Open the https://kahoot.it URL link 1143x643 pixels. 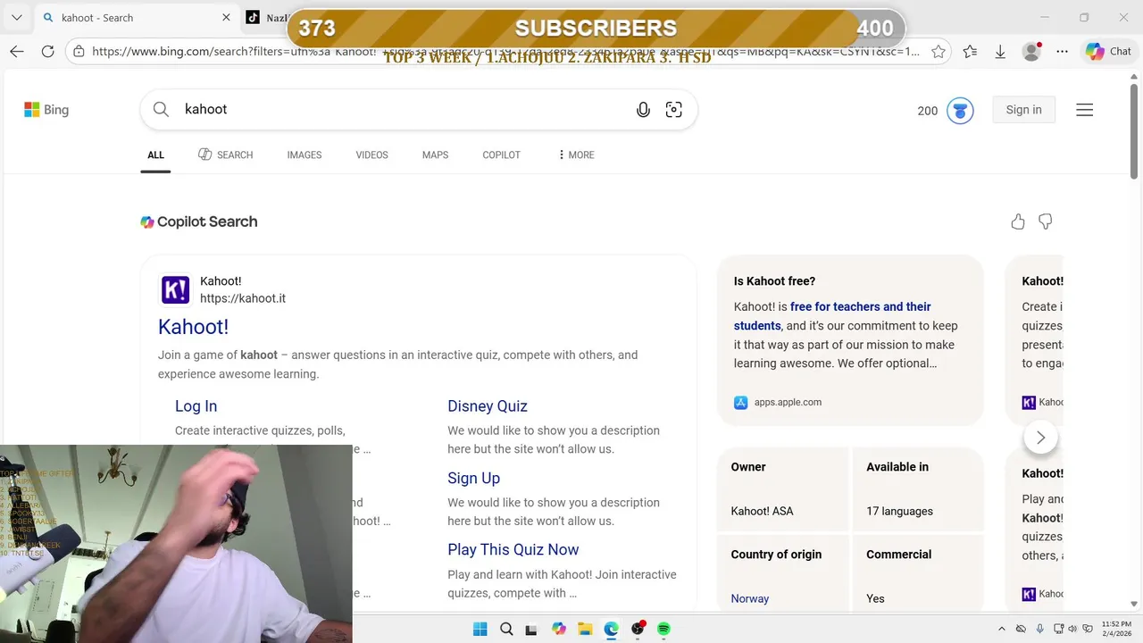coord(243,298)
